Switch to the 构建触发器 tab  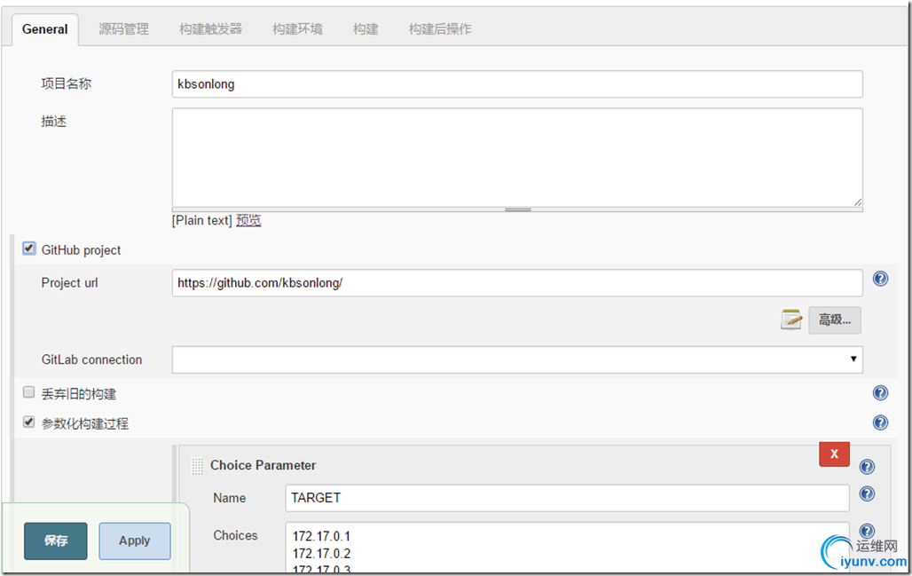[210, 29]
